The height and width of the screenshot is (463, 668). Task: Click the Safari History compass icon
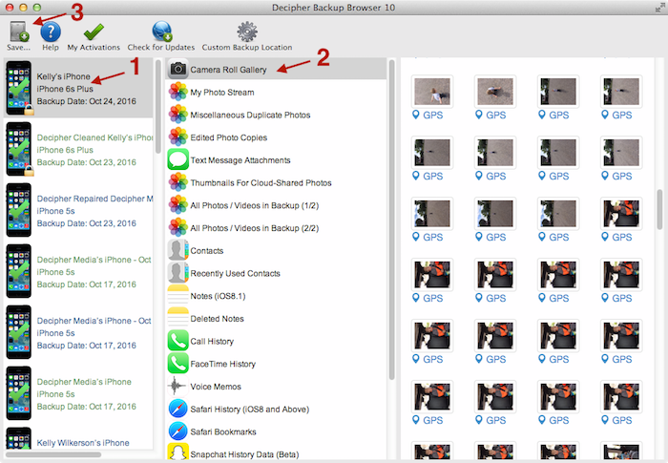coord(178,409)
